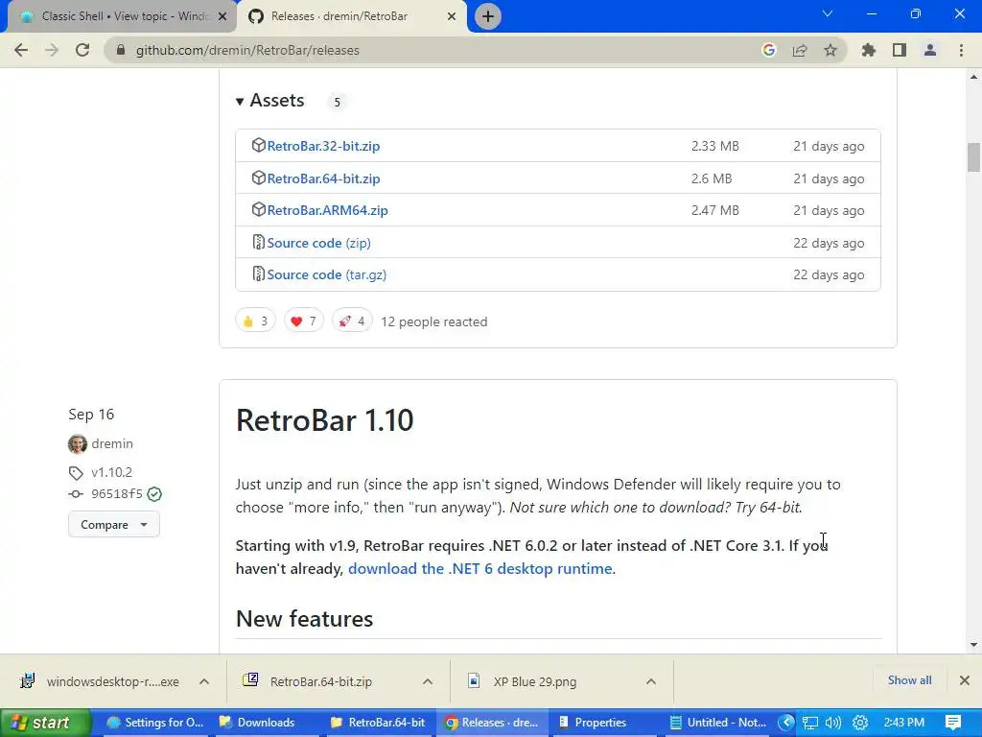Open the Google icon in address bar
The height and width of the screenshot is (737, 982).
click(768, 50)
